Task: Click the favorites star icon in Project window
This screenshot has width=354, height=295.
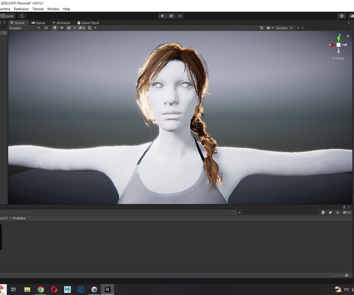Action: tap(337, 212)
